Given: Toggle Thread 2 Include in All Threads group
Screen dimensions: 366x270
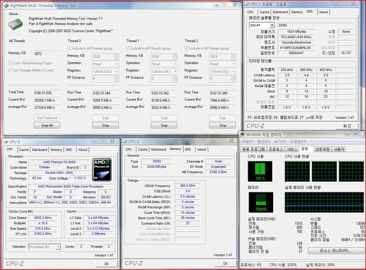Looking at the screenshot, I should 187,48.
